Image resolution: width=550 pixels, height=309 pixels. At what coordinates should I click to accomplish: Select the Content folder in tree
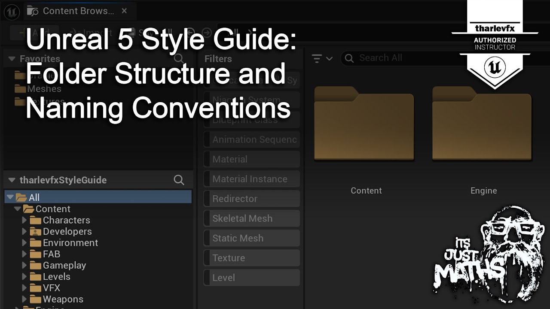point(47,209)
